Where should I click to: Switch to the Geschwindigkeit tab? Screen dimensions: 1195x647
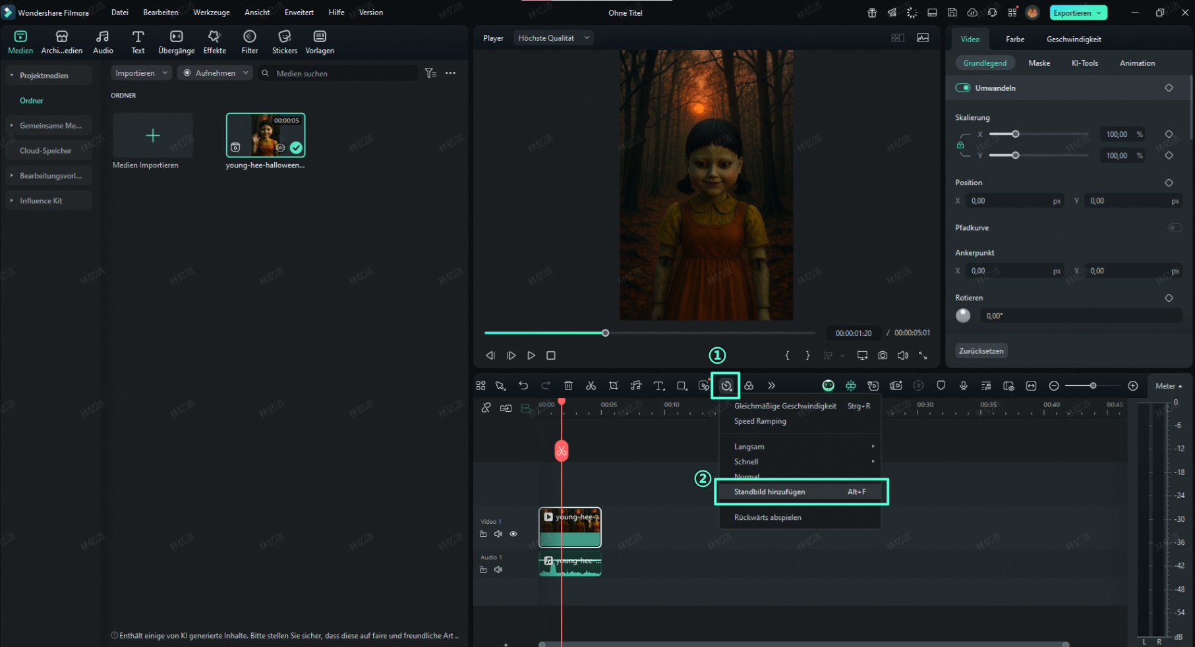pos(1074,40)
